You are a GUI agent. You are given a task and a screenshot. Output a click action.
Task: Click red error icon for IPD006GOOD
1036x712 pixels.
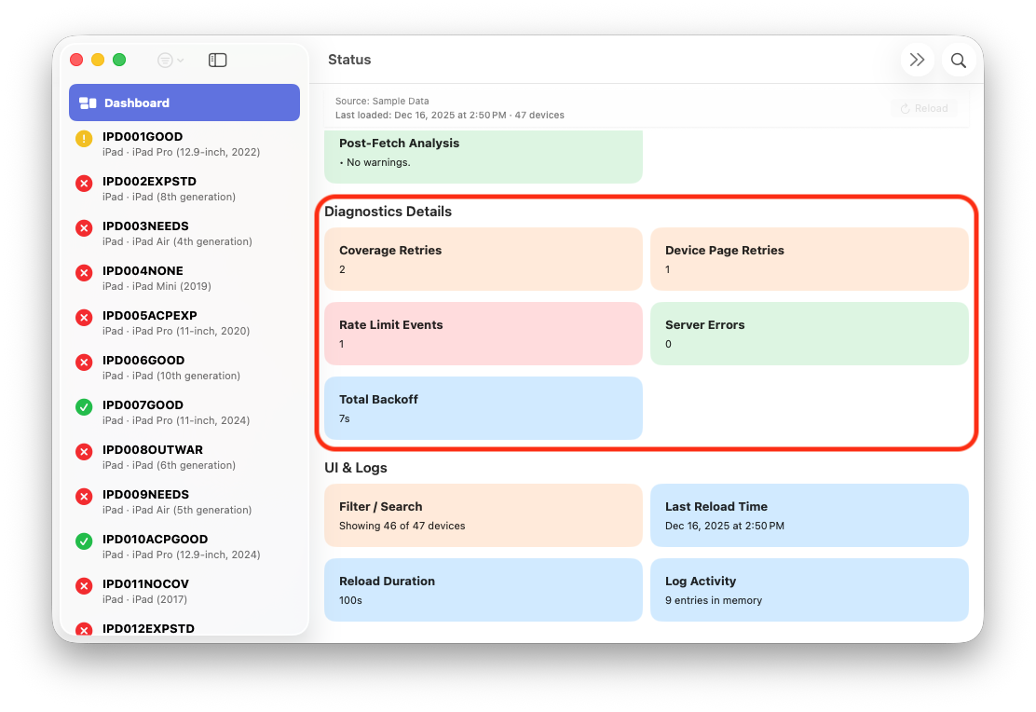coord(84,363)
